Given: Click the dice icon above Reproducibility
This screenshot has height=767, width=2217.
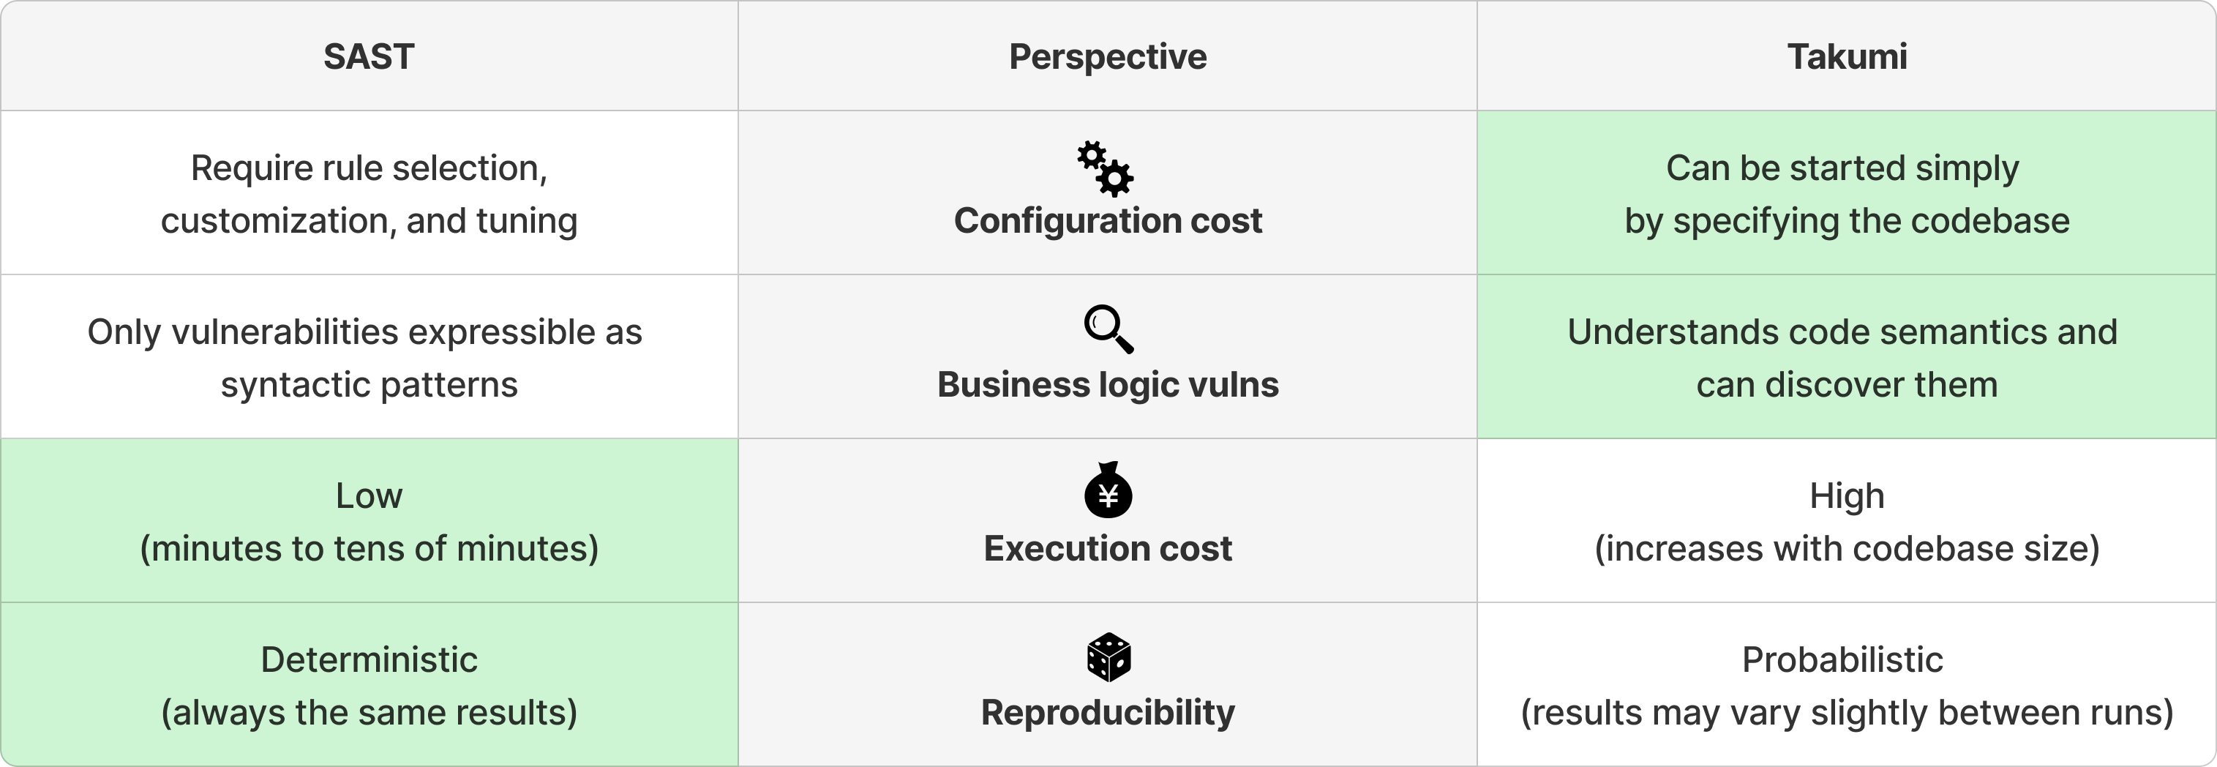Looking at the screenshot, I should pyautogui.click(x=1108, y=658).
